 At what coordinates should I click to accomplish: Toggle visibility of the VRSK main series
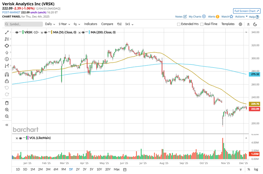(x=17, y=33)
